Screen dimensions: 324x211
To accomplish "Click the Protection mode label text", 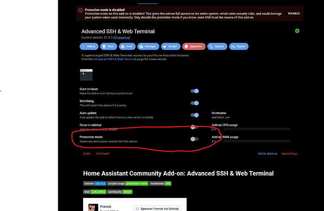I will (x=91, y=137).
